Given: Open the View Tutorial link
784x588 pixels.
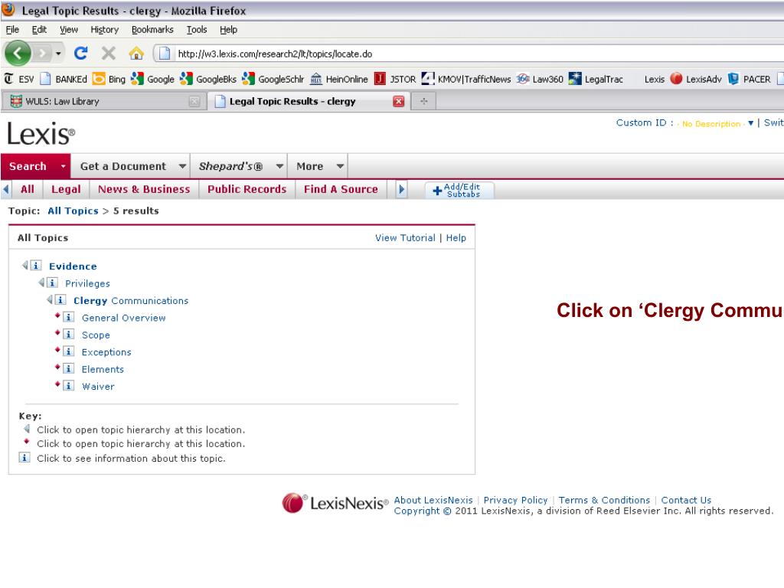Looking at the screenshot, I should tap(405, 238).
